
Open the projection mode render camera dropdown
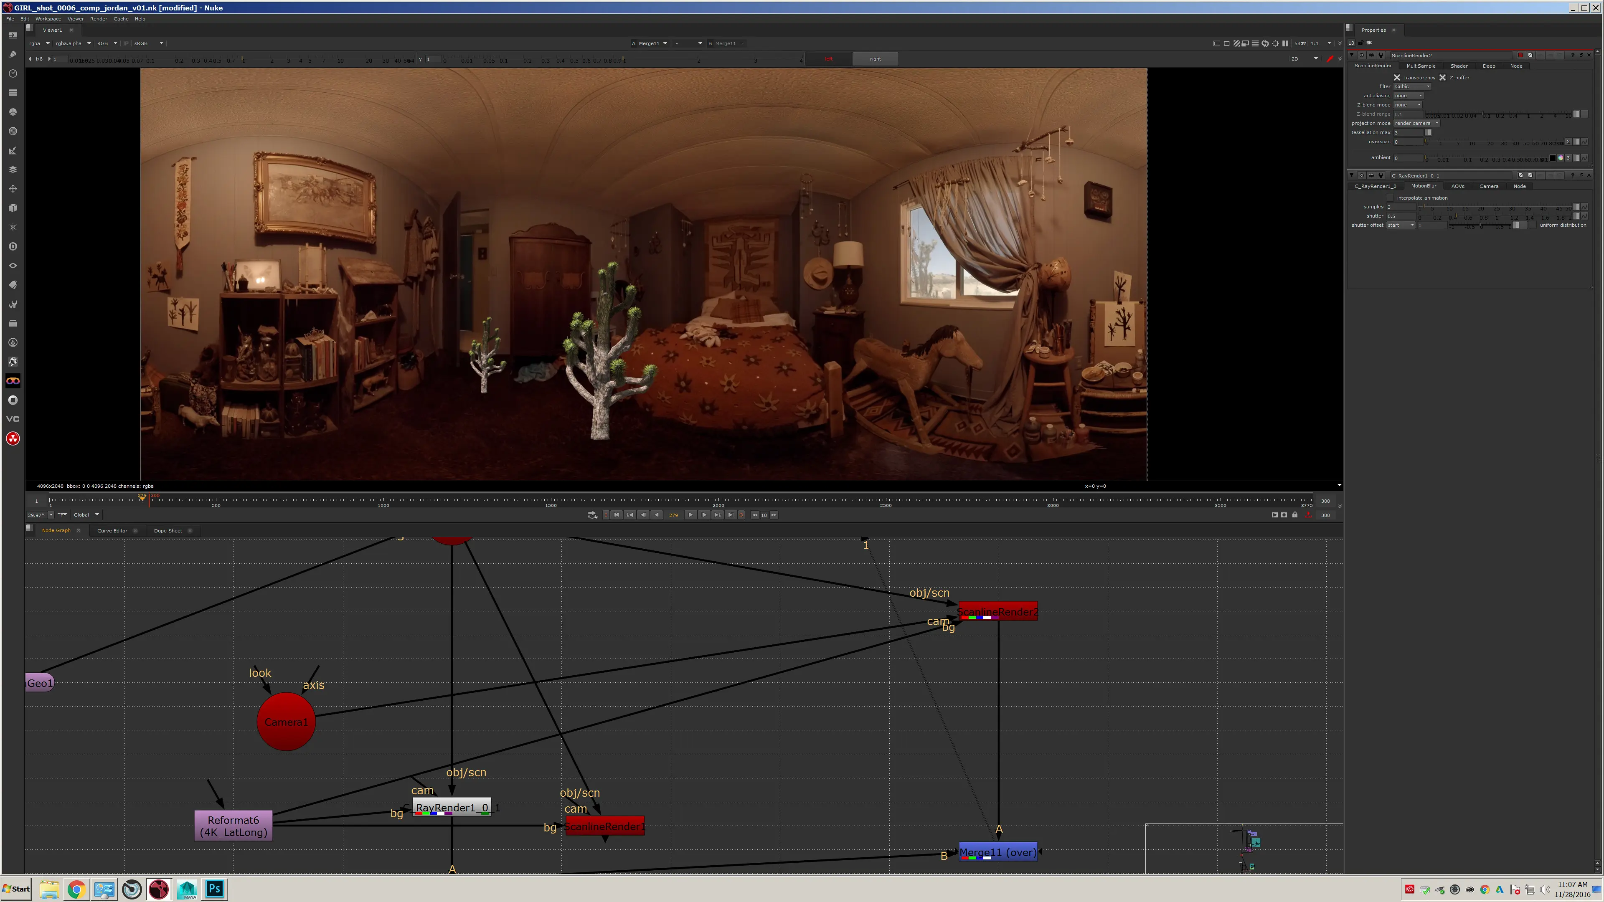pyautogui.click(x=1416, y=123)
